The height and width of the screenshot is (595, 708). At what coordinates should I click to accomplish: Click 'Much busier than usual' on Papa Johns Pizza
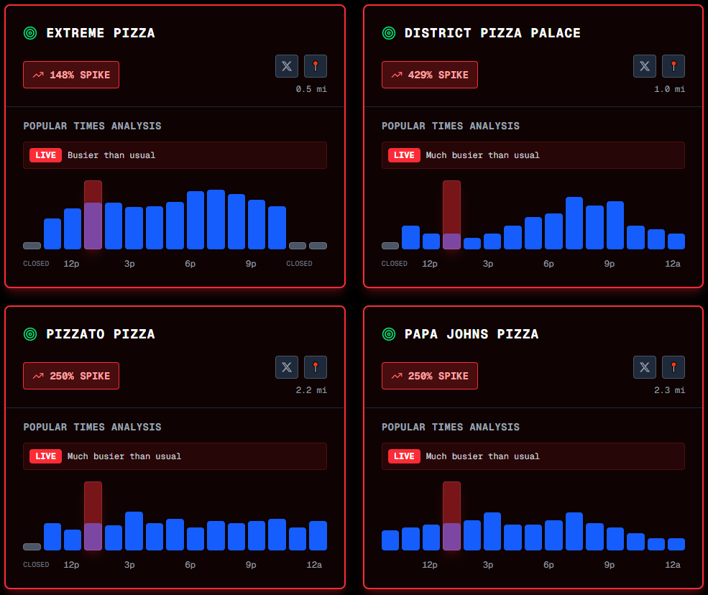[483, 456]
